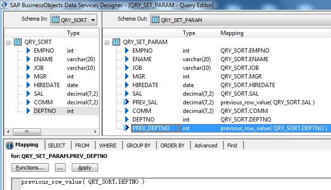The height and width of the screenshot is (190, 331).
Task: Click the column arrow icon for output MGR
Action: [127, 76]
